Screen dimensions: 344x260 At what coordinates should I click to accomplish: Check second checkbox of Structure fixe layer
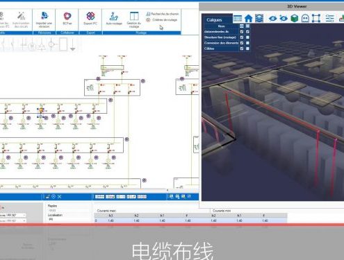point(247,37)
